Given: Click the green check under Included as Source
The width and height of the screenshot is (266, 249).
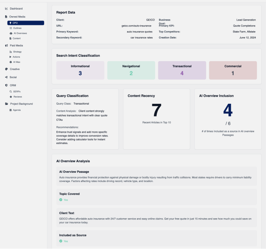Looking at the screenshot, I should tap(61, 241).
